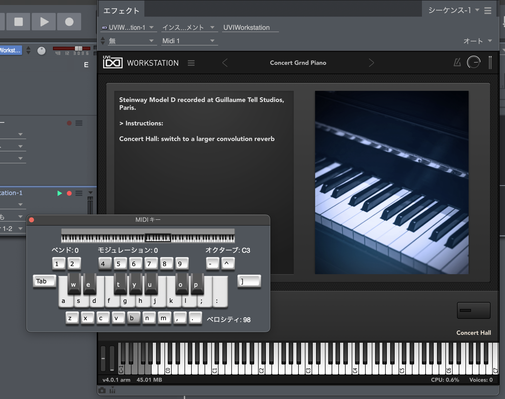Click modulation key 5
The width and height of the screenshot is (505, 399).
pos(120,264)
